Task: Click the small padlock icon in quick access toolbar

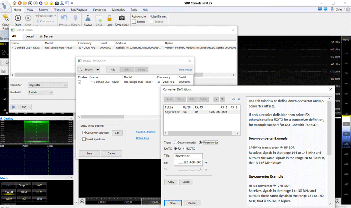Action: click(51, 3)
